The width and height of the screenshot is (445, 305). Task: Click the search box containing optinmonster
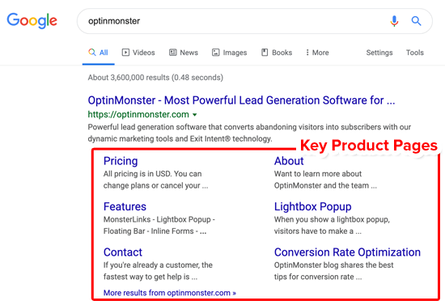(255, 21)
